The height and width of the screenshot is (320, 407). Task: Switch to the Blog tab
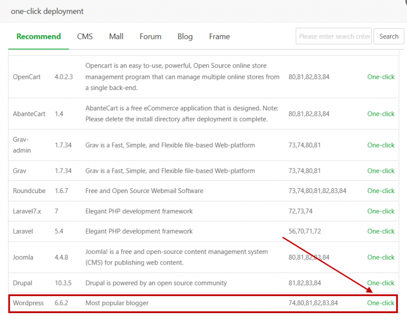tap(185, 36)
